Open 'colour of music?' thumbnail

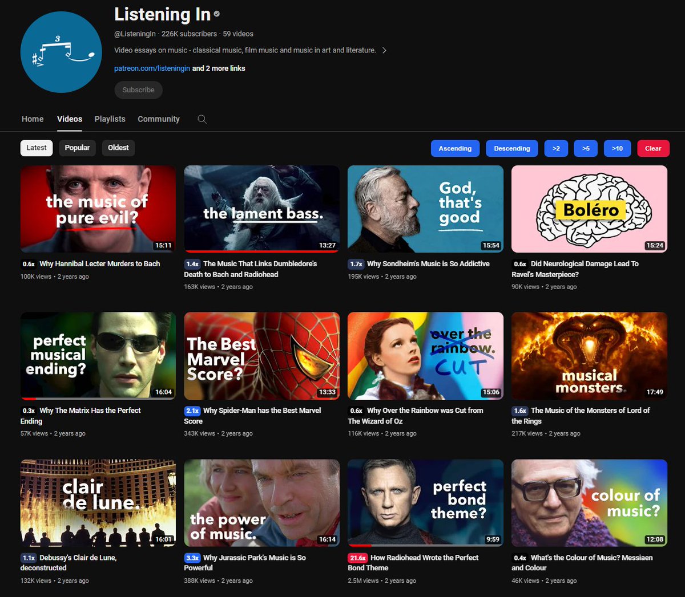point(589,503)
